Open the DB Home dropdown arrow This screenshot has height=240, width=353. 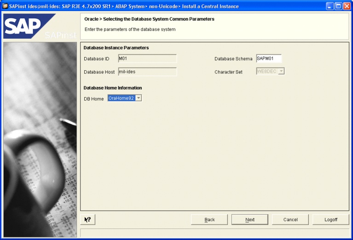pyautogui.click(x=139, y=98)
